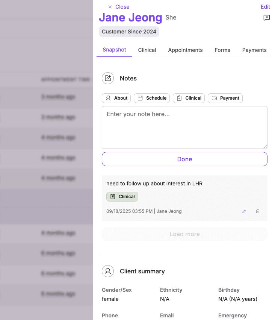The height and width of the screenshot is (320, 275).
Task: Toggle the Payment note type chip
Action: point(225,98)
